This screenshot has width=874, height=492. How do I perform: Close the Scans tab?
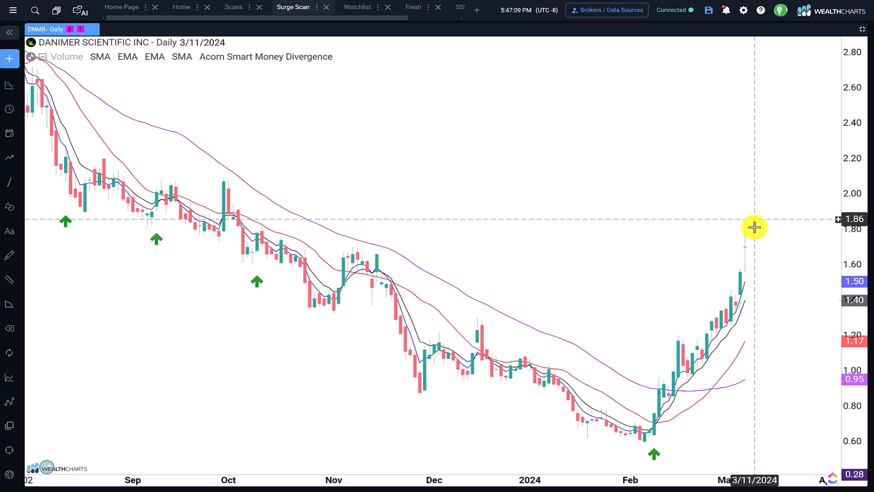pos(259,7)
